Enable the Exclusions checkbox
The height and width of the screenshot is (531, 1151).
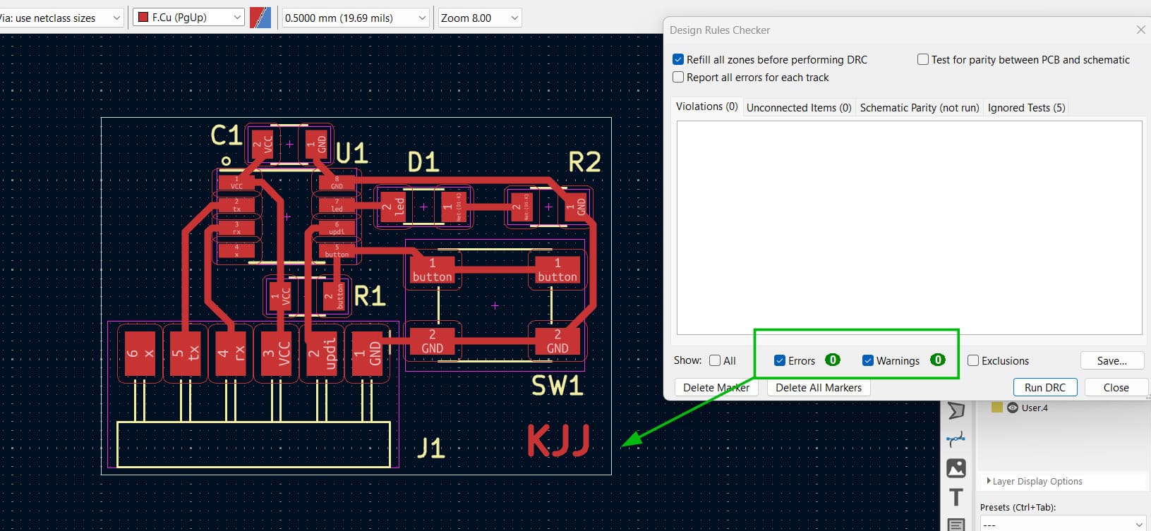click(973, 360)
